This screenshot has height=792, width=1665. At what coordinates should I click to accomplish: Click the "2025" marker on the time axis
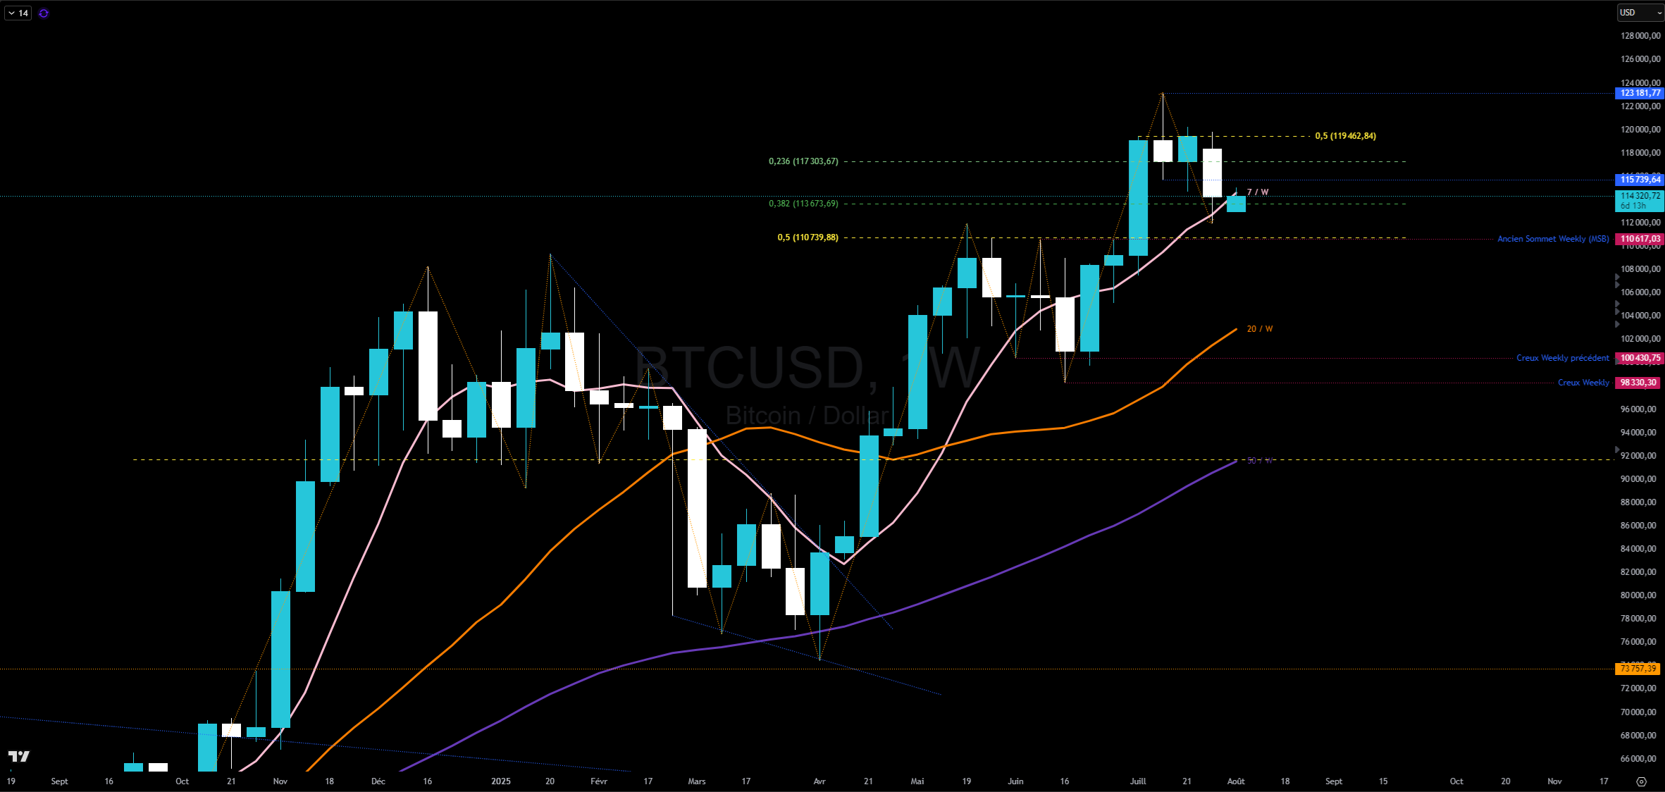tap(501, 781)
